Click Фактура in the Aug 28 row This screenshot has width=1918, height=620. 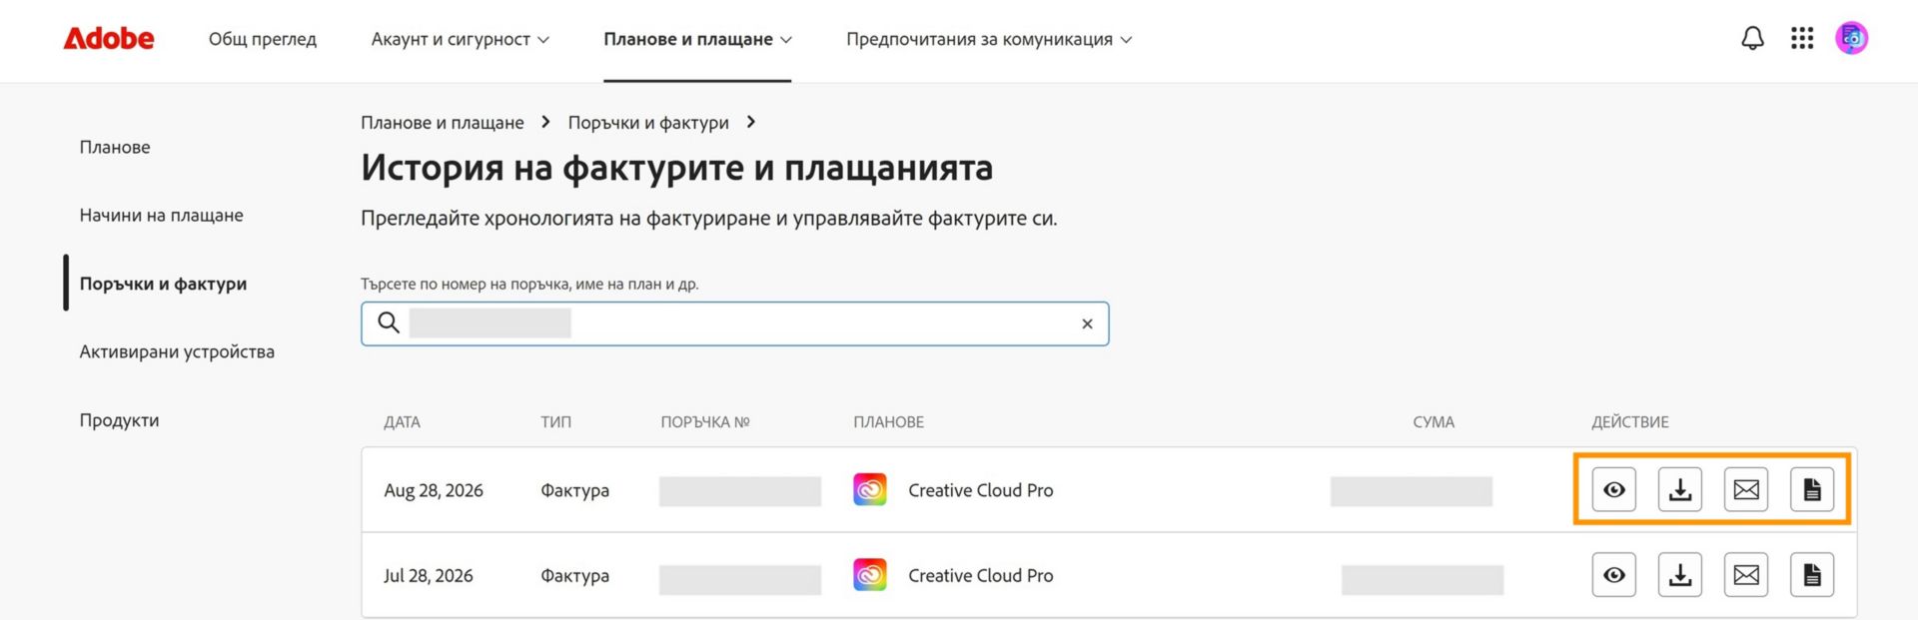[574, 490]
